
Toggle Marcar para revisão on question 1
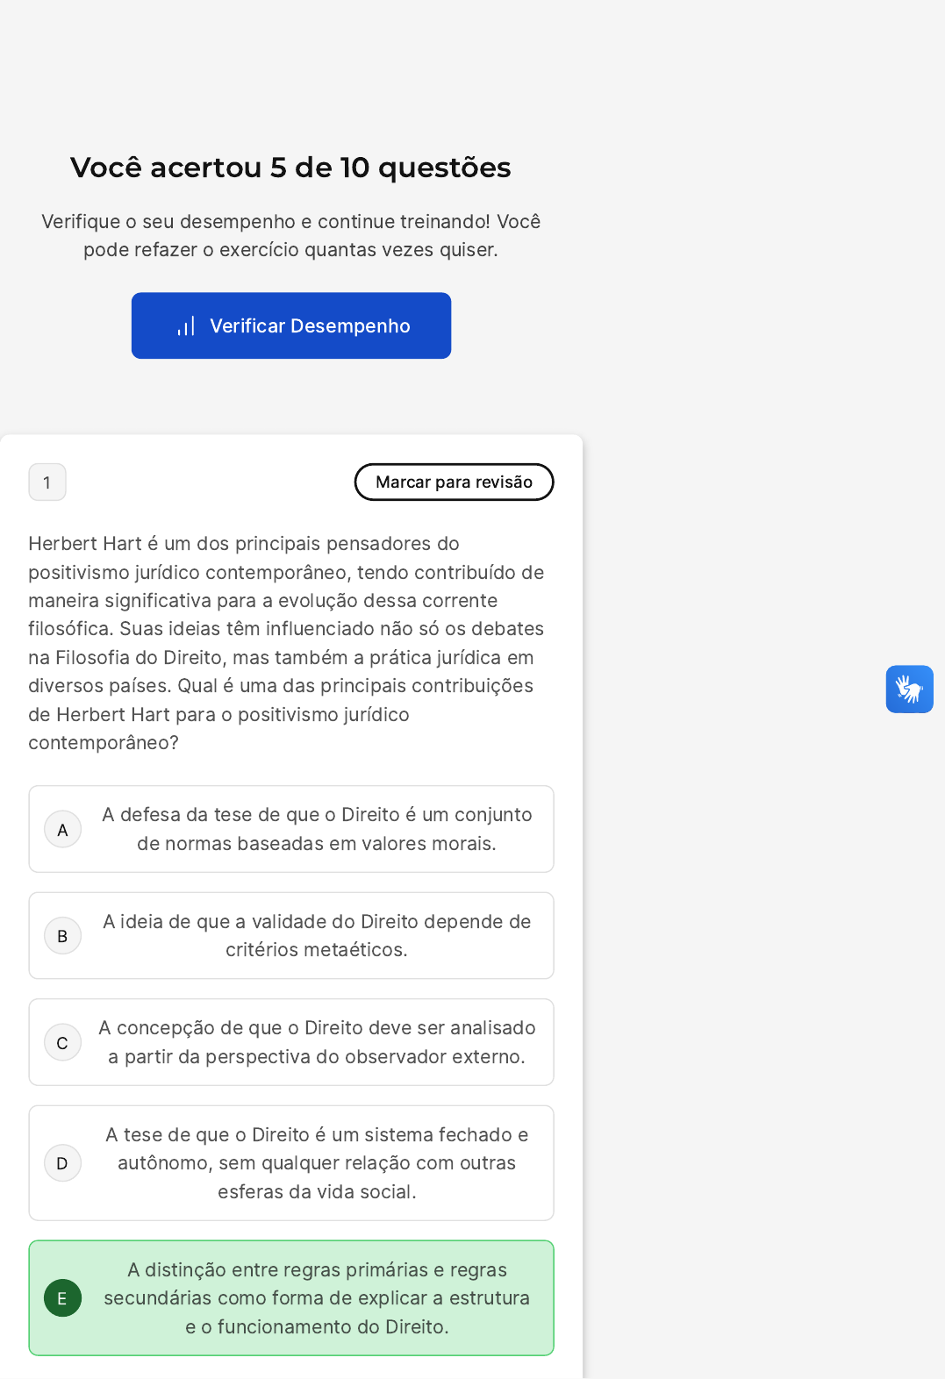coord(454,482)
